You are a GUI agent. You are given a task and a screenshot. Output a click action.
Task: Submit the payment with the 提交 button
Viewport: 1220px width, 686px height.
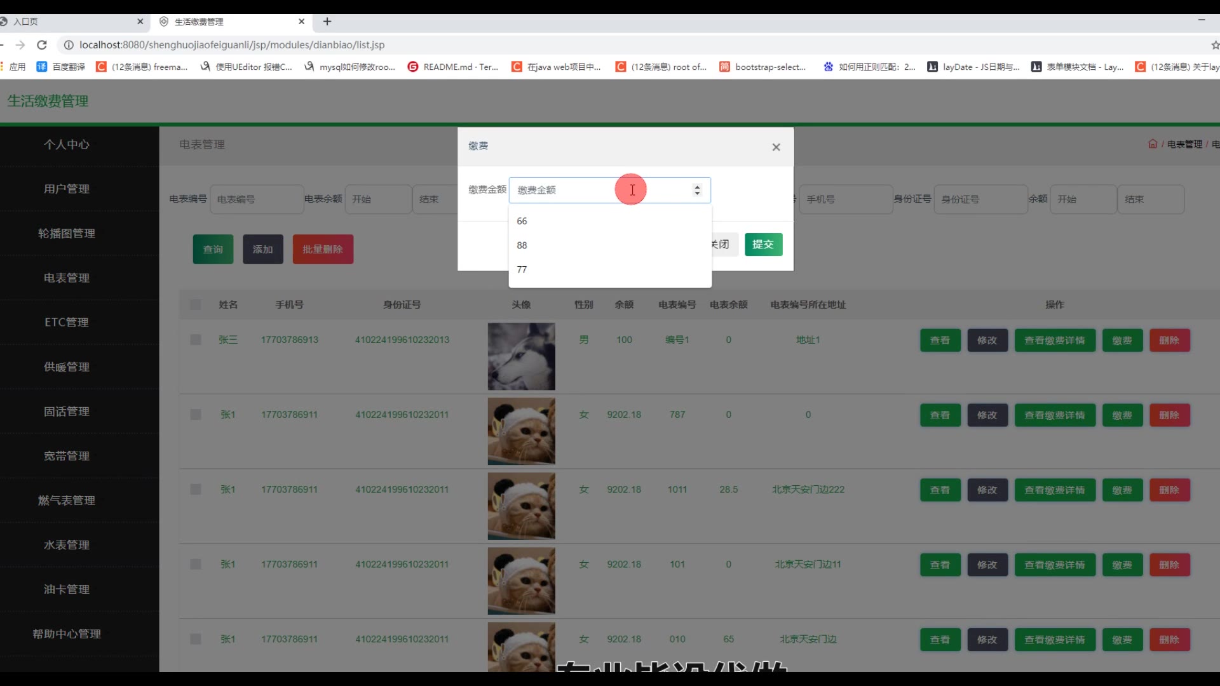pyautogui.click(x=763, y=245)
